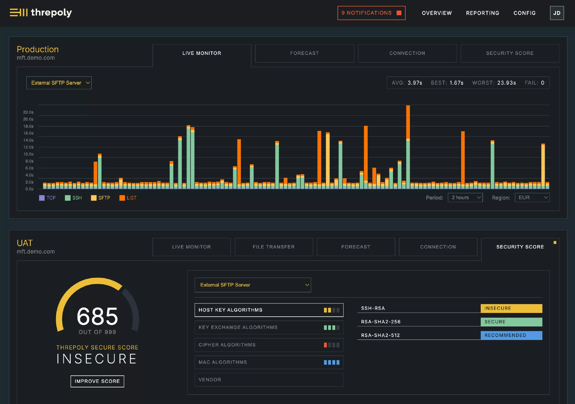Open the JD user avatar menu
Viewport: 575px width, 404px height.
coord(557,13)
